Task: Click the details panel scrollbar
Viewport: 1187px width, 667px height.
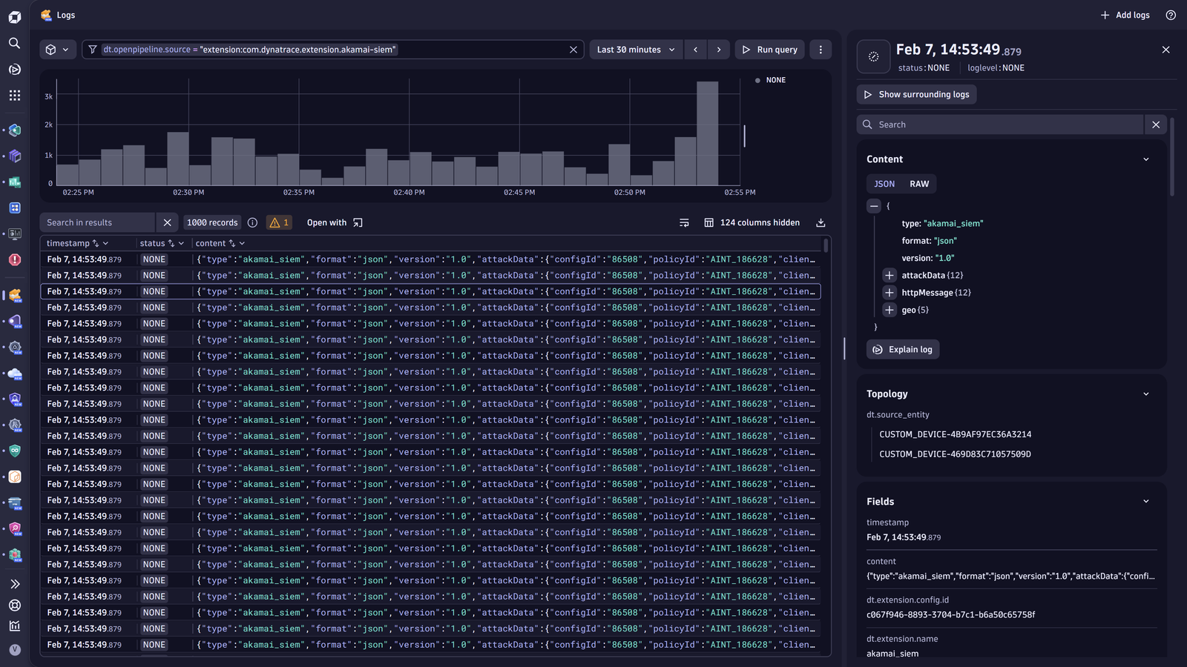Action: pos(1172,157)
